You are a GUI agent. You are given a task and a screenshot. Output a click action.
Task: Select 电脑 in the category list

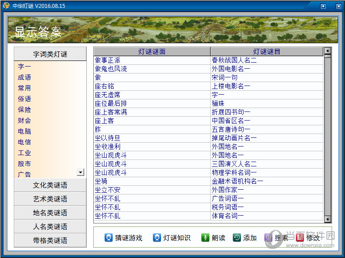coord(24,131)
